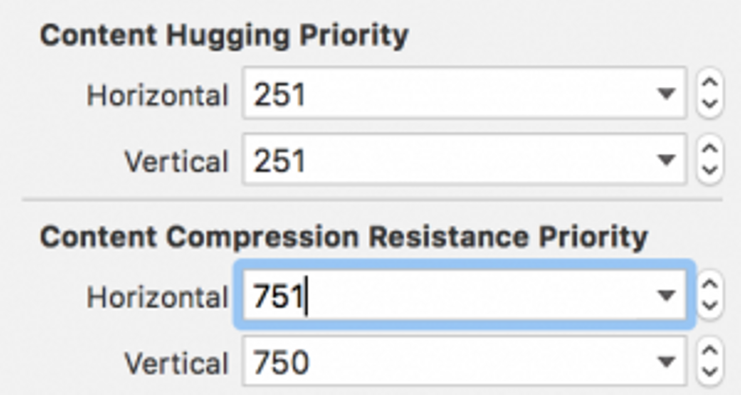Viewport: 741px width, 395px height.
Task: Click the Content Hugging Priority heading
Action: [x=224, y=36]
